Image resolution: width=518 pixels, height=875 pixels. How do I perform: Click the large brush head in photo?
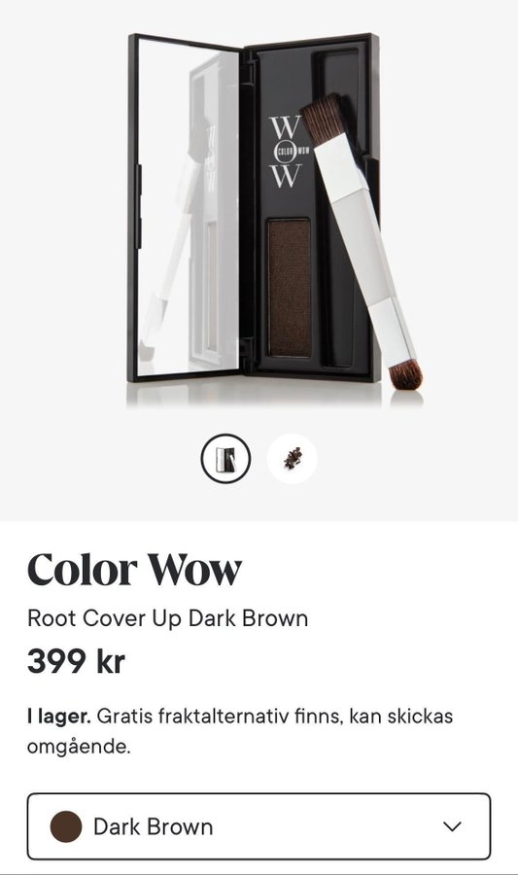coord(324,122)
